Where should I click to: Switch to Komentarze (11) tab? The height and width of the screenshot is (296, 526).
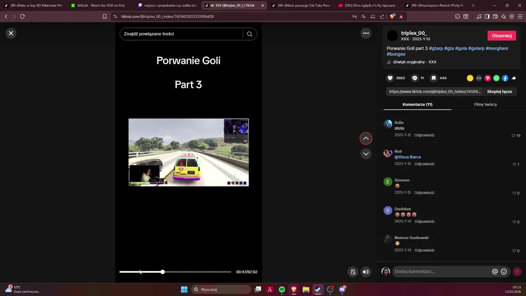click(x=417, y=104)
